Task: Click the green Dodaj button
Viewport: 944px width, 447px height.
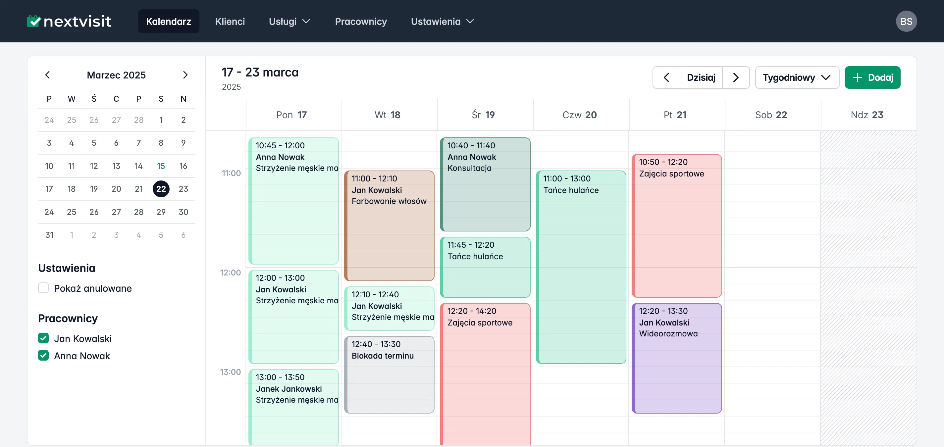Action: [872, 77]
